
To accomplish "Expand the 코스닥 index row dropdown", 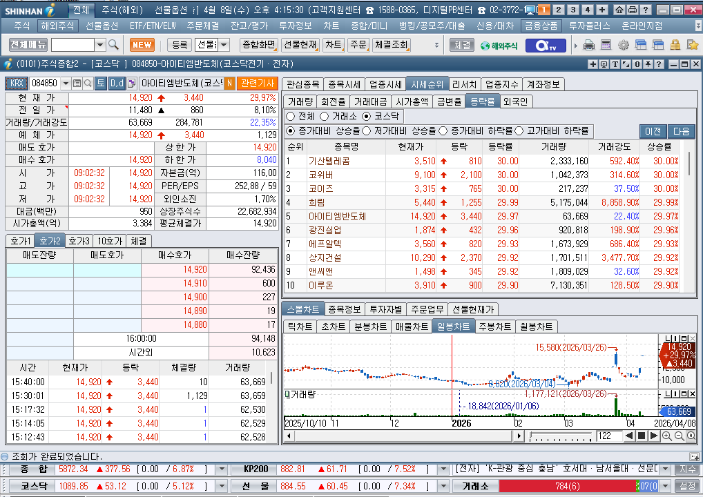I will tap(222, 486).
